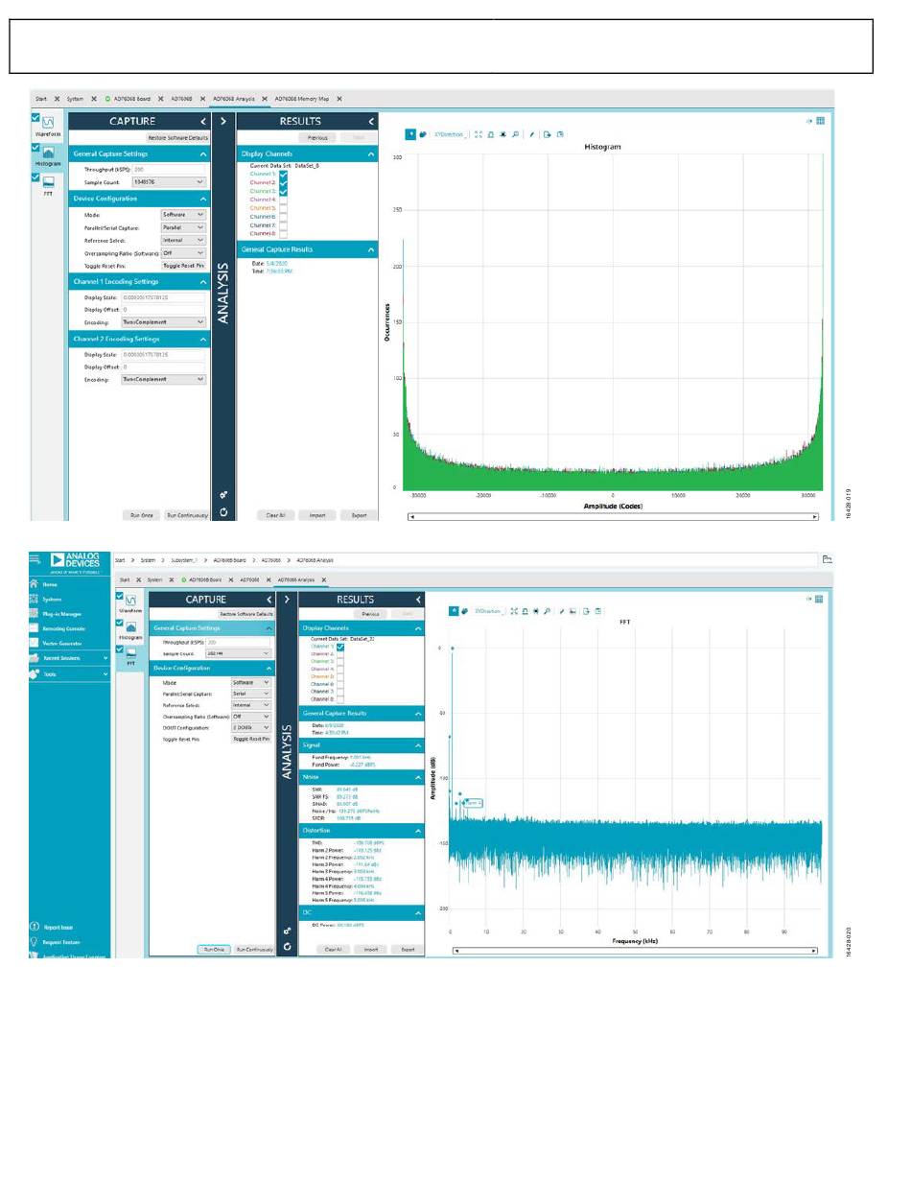Select the Histogram view icon in upper window
The height and width of the screenshot is (1203, 911).
(48, 153)
